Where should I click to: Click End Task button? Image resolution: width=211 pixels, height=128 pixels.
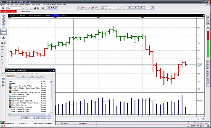pos(26,118)
